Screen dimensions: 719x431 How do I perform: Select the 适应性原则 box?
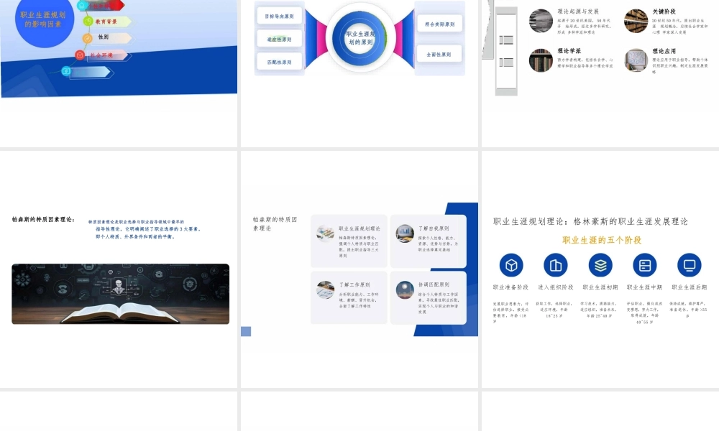(279, 39)
